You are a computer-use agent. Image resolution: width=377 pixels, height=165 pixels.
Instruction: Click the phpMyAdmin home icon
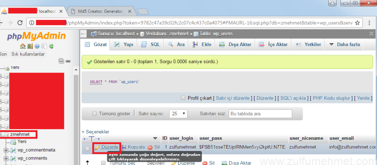(22, 46)
